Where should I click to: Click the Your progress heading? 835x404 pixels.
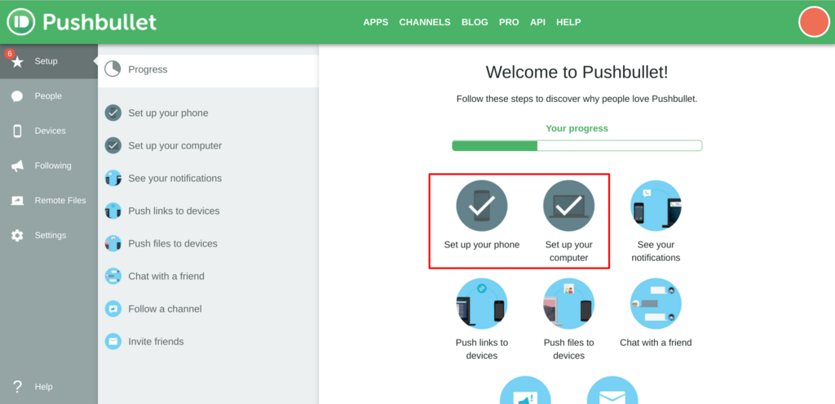click(577, 128)
